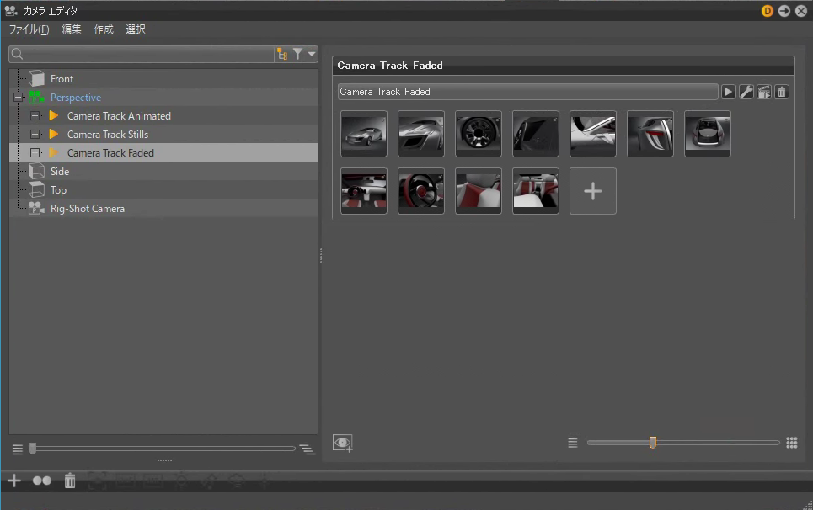Select the dashboard interior thumbnail

(363, 191)
